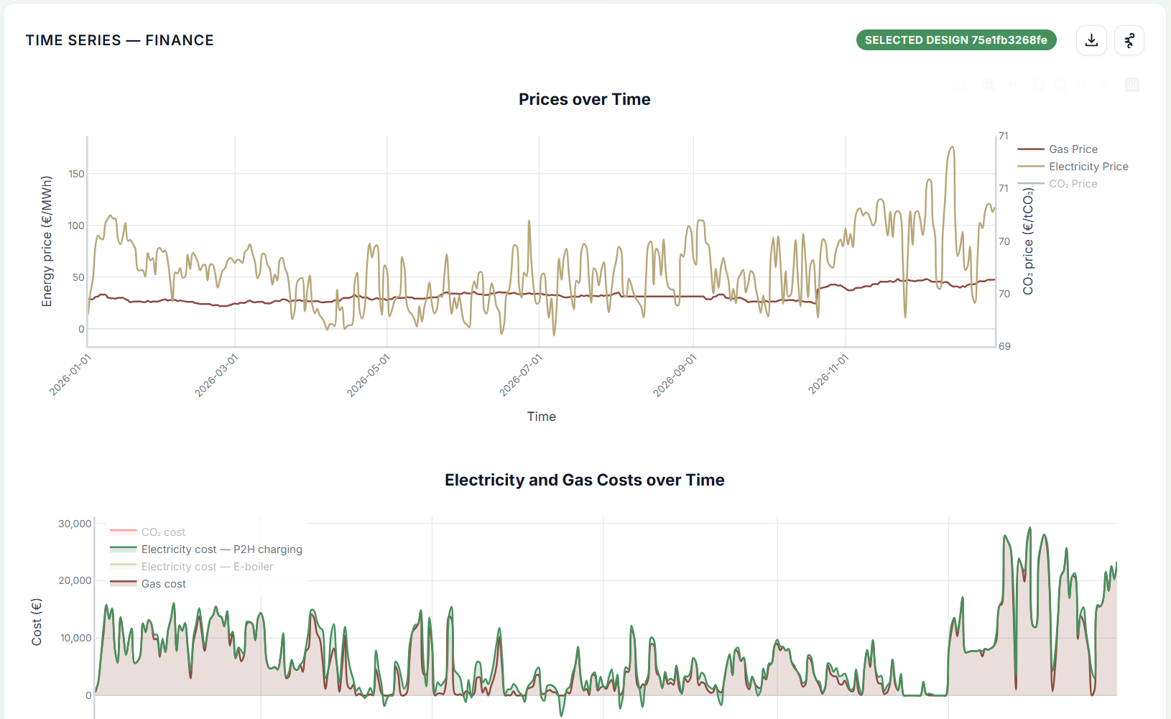Hide the Gas Price trace via legend
Screen dimensions: 1171x719
pyautogui.click(x=1073, y=149)
